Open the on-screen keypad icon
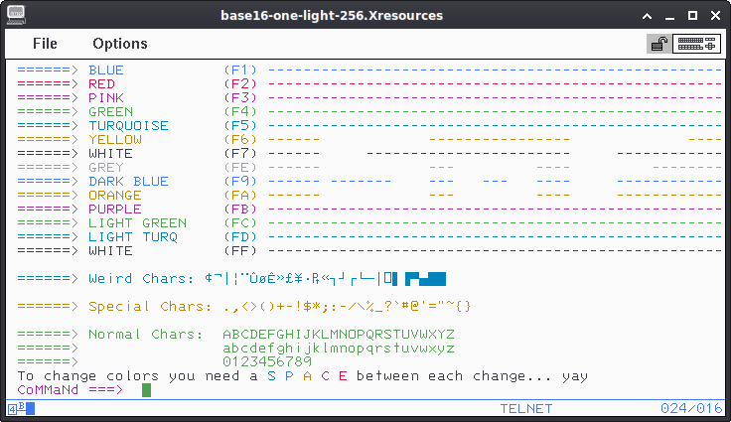Screen dimensions: 731x422 pyautogui.click(x=696, y=44)
